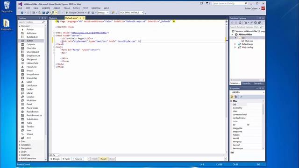The image size is (299, 168).
Task: Pin the Toolbox panel with auto-hide icon
Action: 43,18
